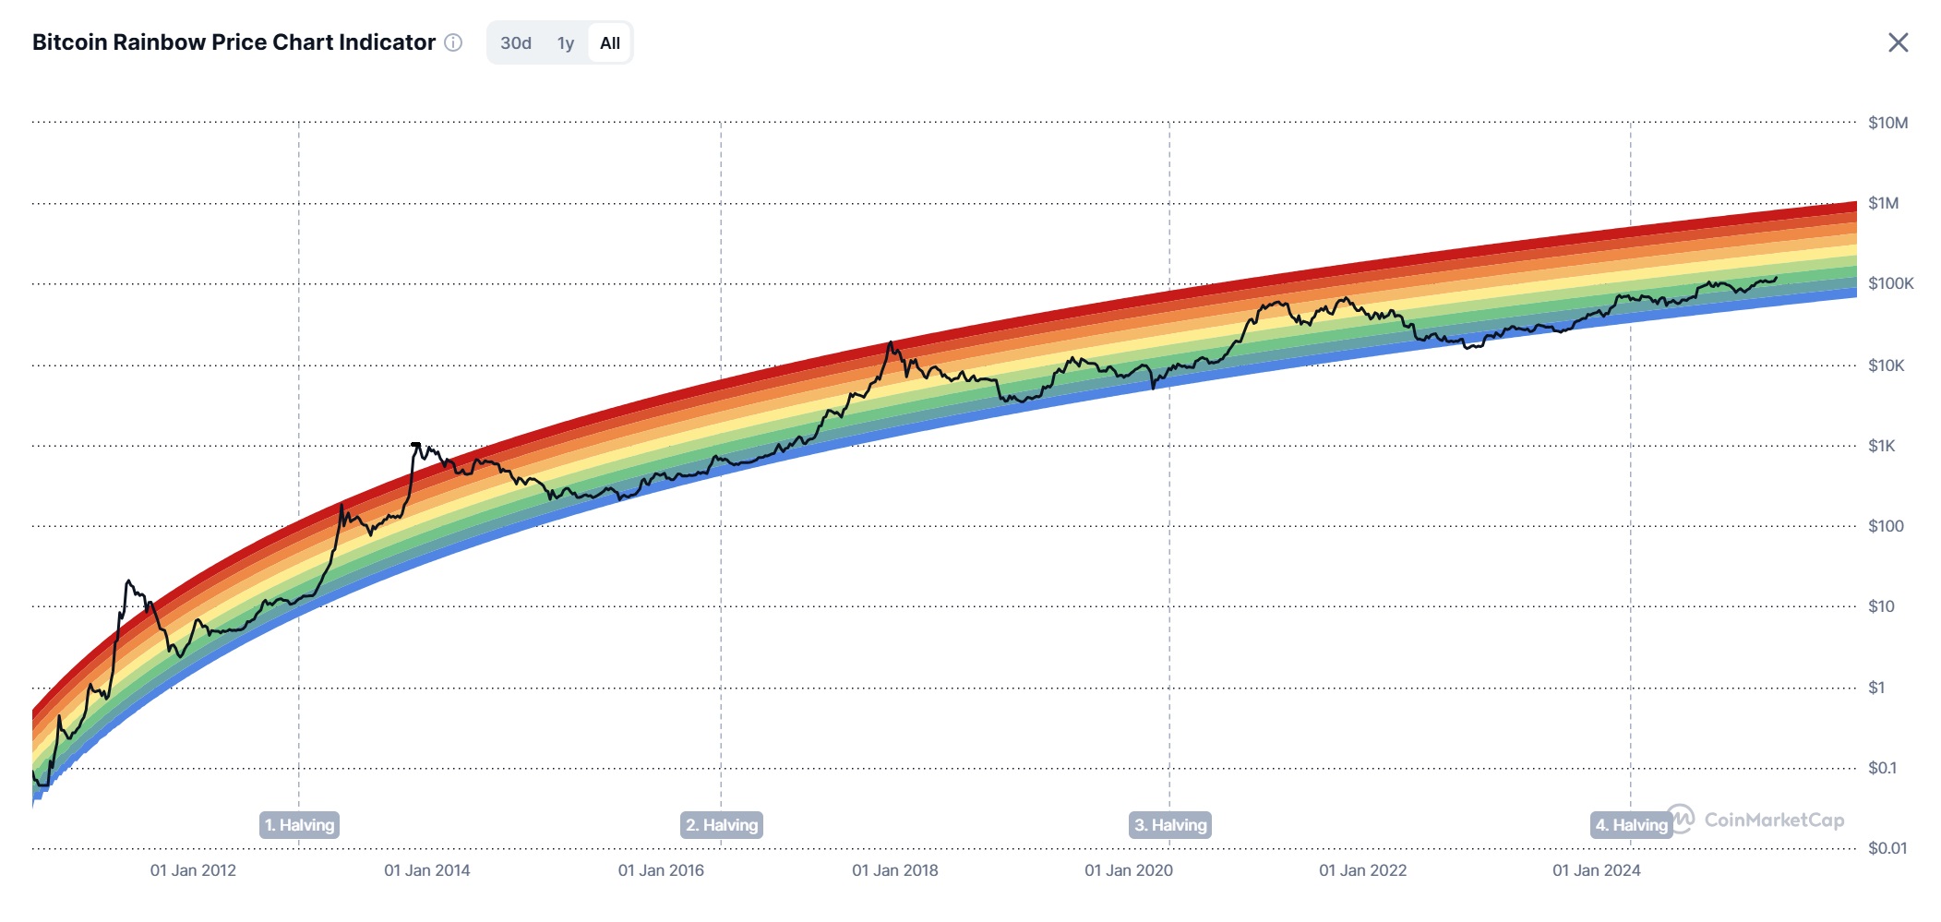Click the $100K price axis label
The width and height of the screenshot is (1941, 922).
1890,283
